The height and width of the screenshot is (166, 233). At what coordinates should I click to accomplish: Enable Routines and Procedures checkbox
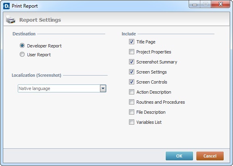pos(131,102)
